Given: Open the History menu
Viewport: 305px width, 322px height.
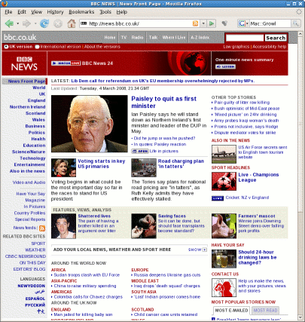Looking at the screenshot, I should click(55, 12).
